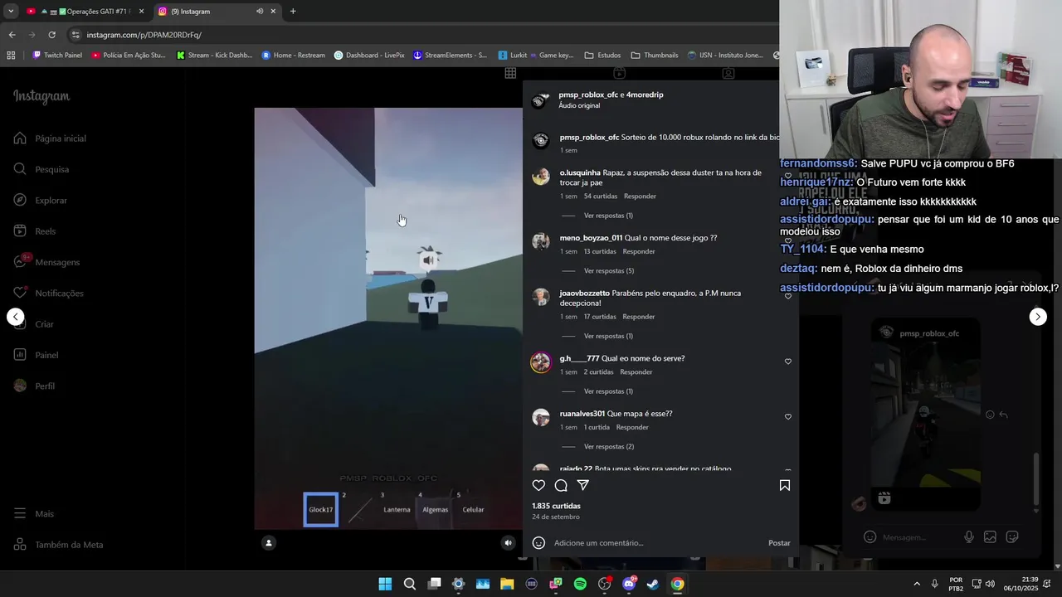View 1.835 curtidas likes list

click(x=556, y=506)
